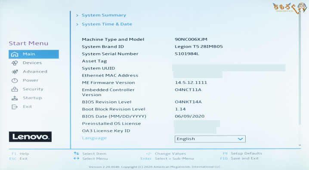Select the Security menu
309x170 pixels.
33,89
